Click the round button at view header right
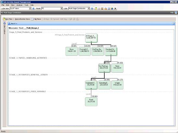The width and height of the screenshot is (178, 133). click(173, 24)
